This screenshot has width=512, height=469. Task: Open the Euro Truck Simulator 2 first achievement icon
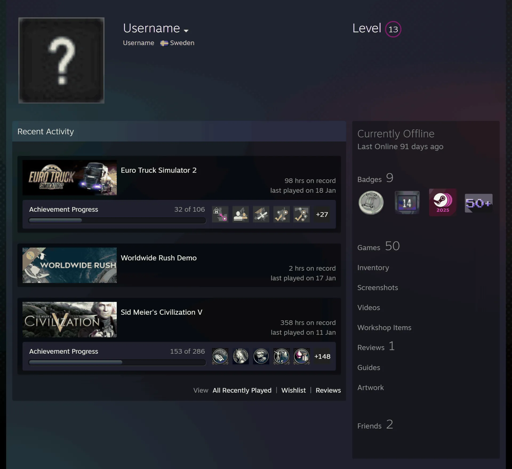(x=220, y=214)
